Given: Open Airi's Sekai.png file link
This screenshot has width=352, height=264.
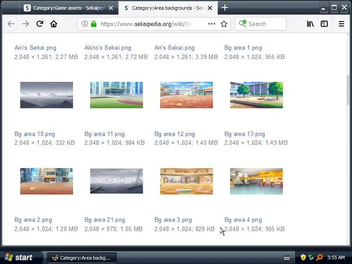Looking at the screenshot, I should [x=35, y=48].
